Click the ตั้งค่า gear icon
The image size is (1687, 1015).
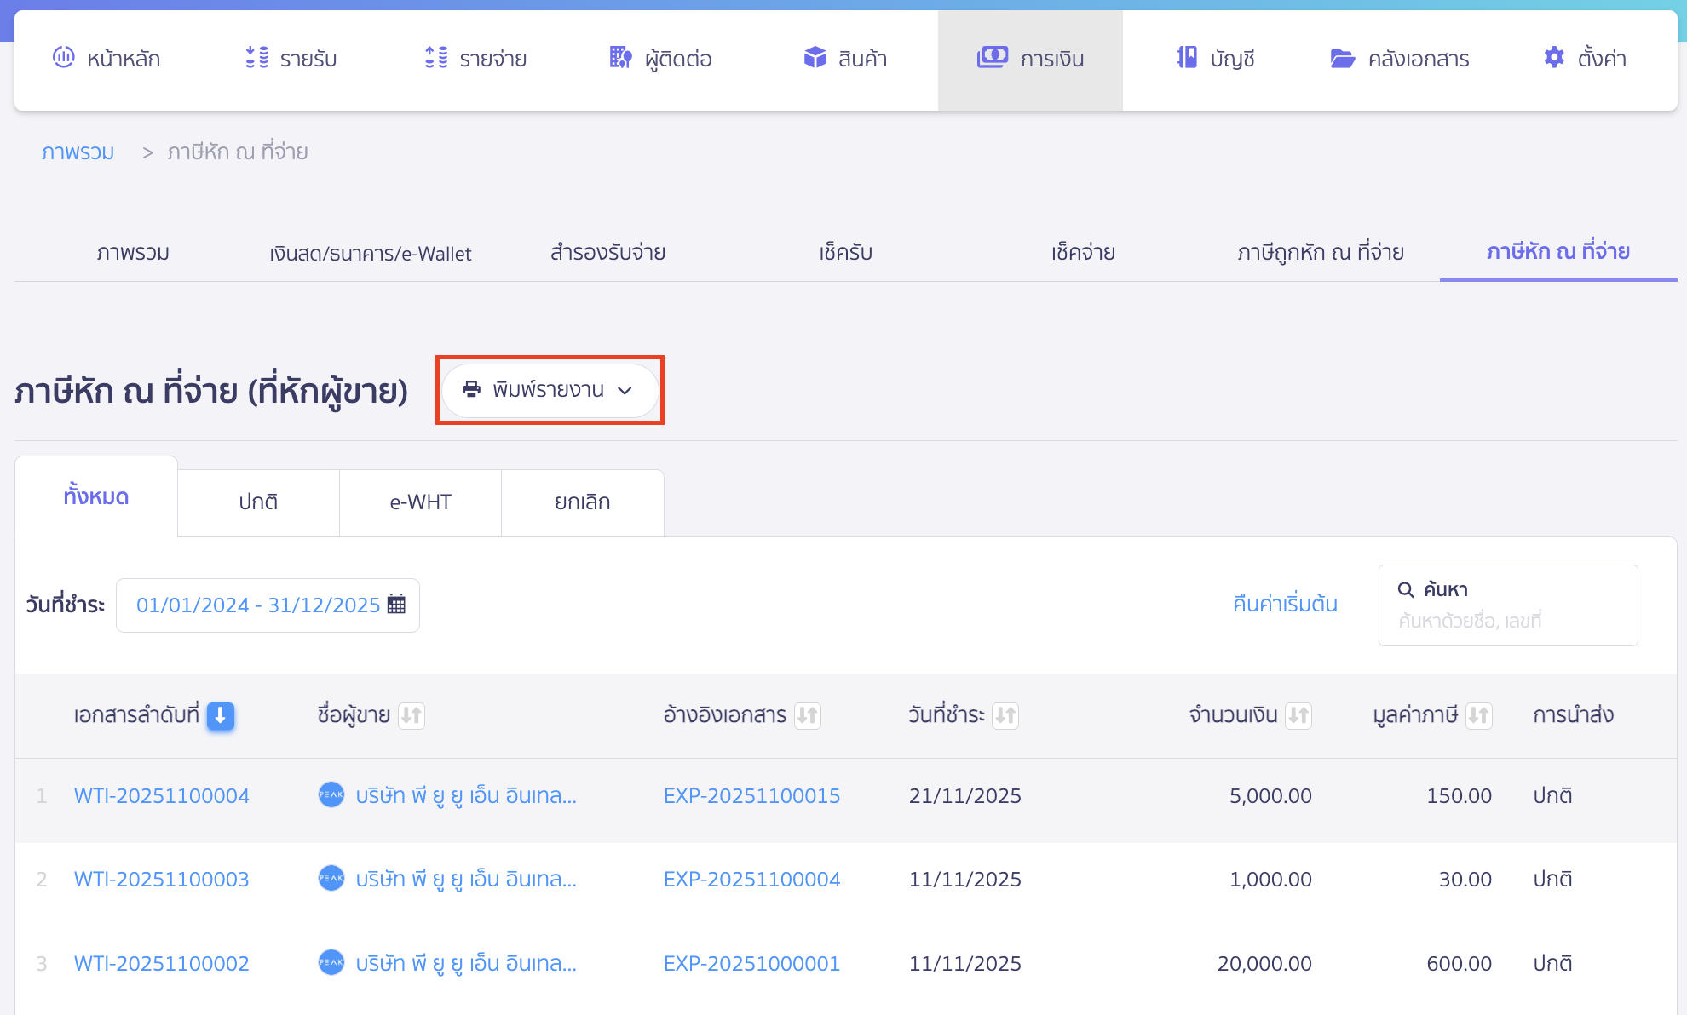[x=1554, y=58]
